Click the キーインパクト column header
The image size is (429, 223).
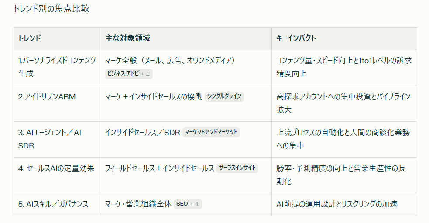(344, 38)
